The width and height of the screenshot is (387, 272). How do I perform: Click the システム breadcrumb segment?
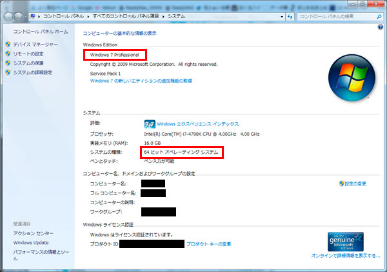[x=176, y=16]
